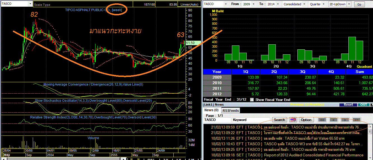This screenshot has width=373, height=160.
Task: Toggle Show Fiscal Year End checkbox
Action: pyautogui.click(x=252, y=100)
